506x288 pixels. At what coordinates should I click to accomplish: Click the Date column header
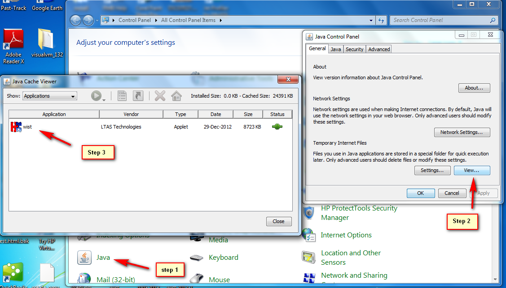pos(216,114)
